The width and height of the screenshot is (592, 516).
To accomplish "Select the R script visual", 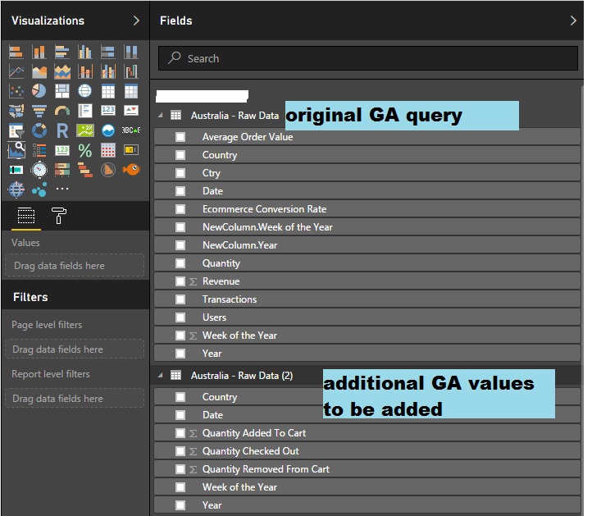I will click(62, 130).
